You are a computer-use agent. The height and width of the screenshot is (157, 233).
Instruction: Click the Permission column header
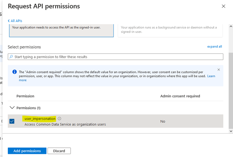tap(25, 96)
